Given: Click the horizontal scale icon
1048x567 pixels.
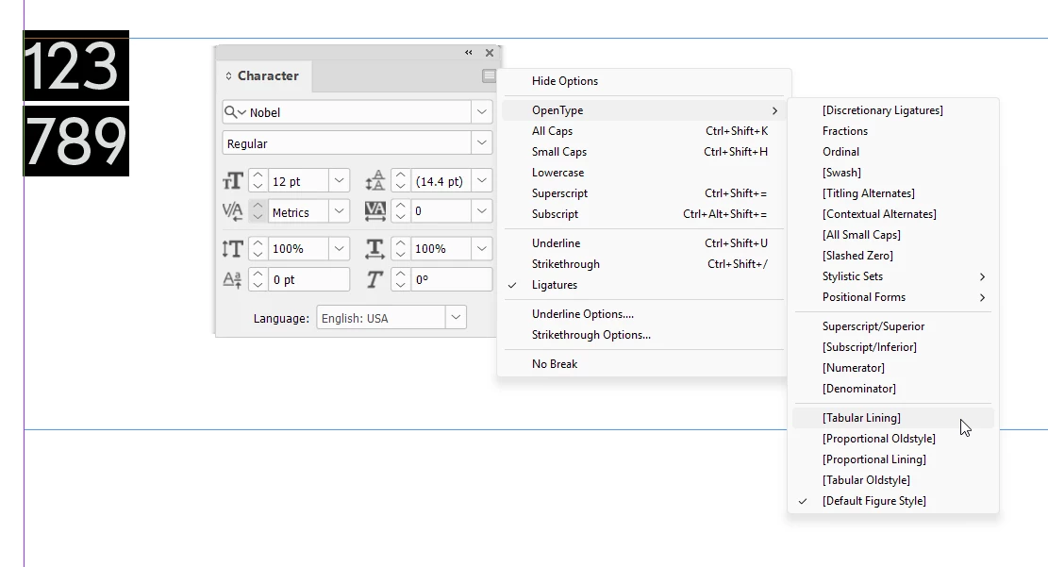Looking at the screenshot, I should [374, 249].
